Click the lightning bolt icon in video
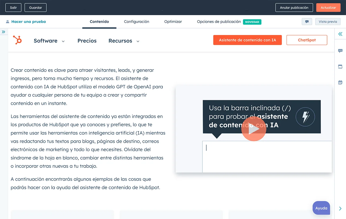The width and height of the screenshot is (346, 219). (x=305, y=117)
